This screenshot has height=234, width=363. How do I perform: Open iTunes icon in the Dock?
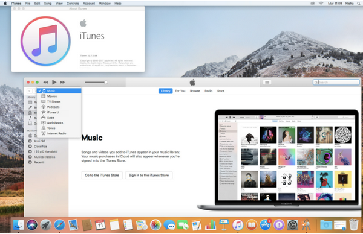click(238, 225)
